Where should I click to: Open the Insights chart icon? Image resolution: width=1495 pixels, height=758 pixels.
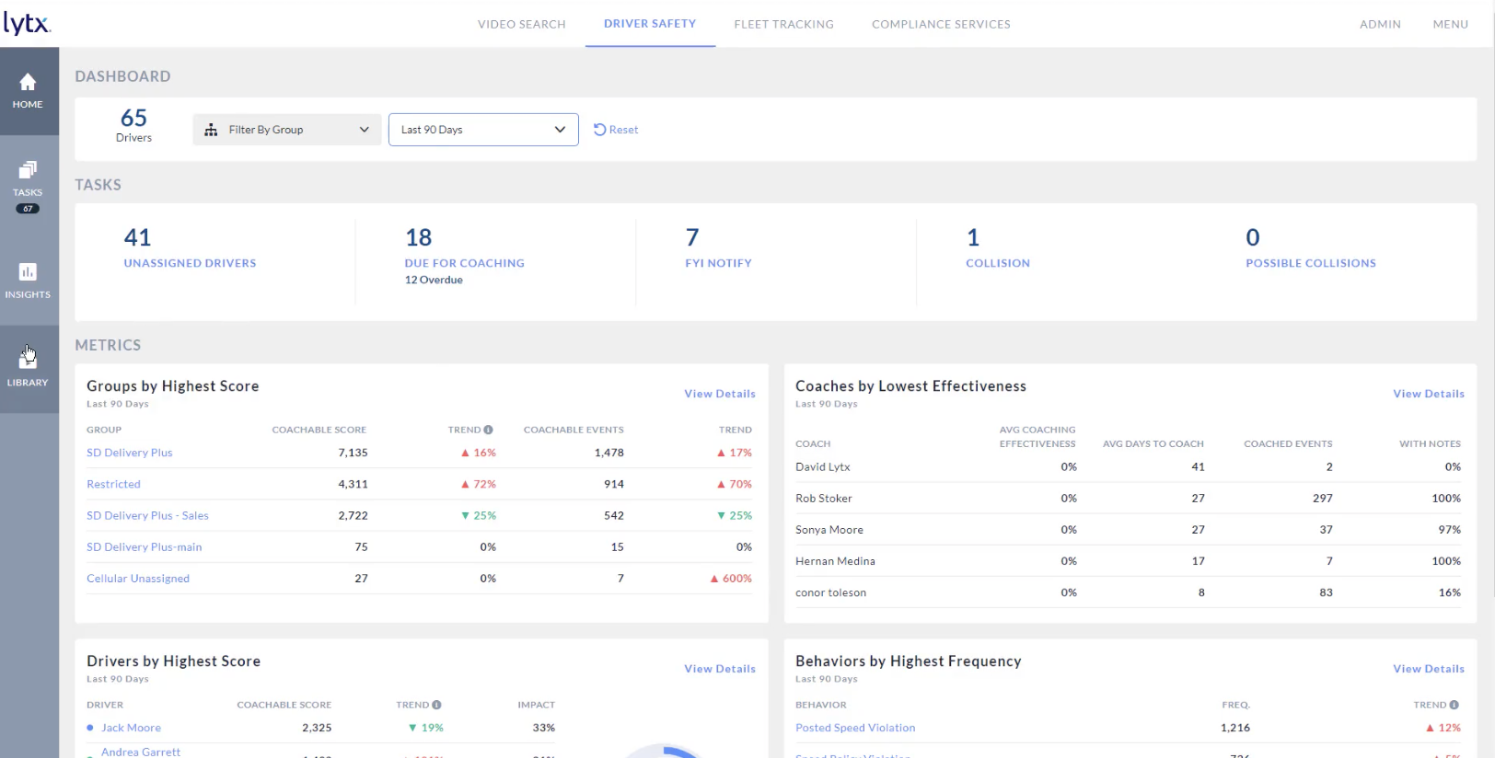28,272
